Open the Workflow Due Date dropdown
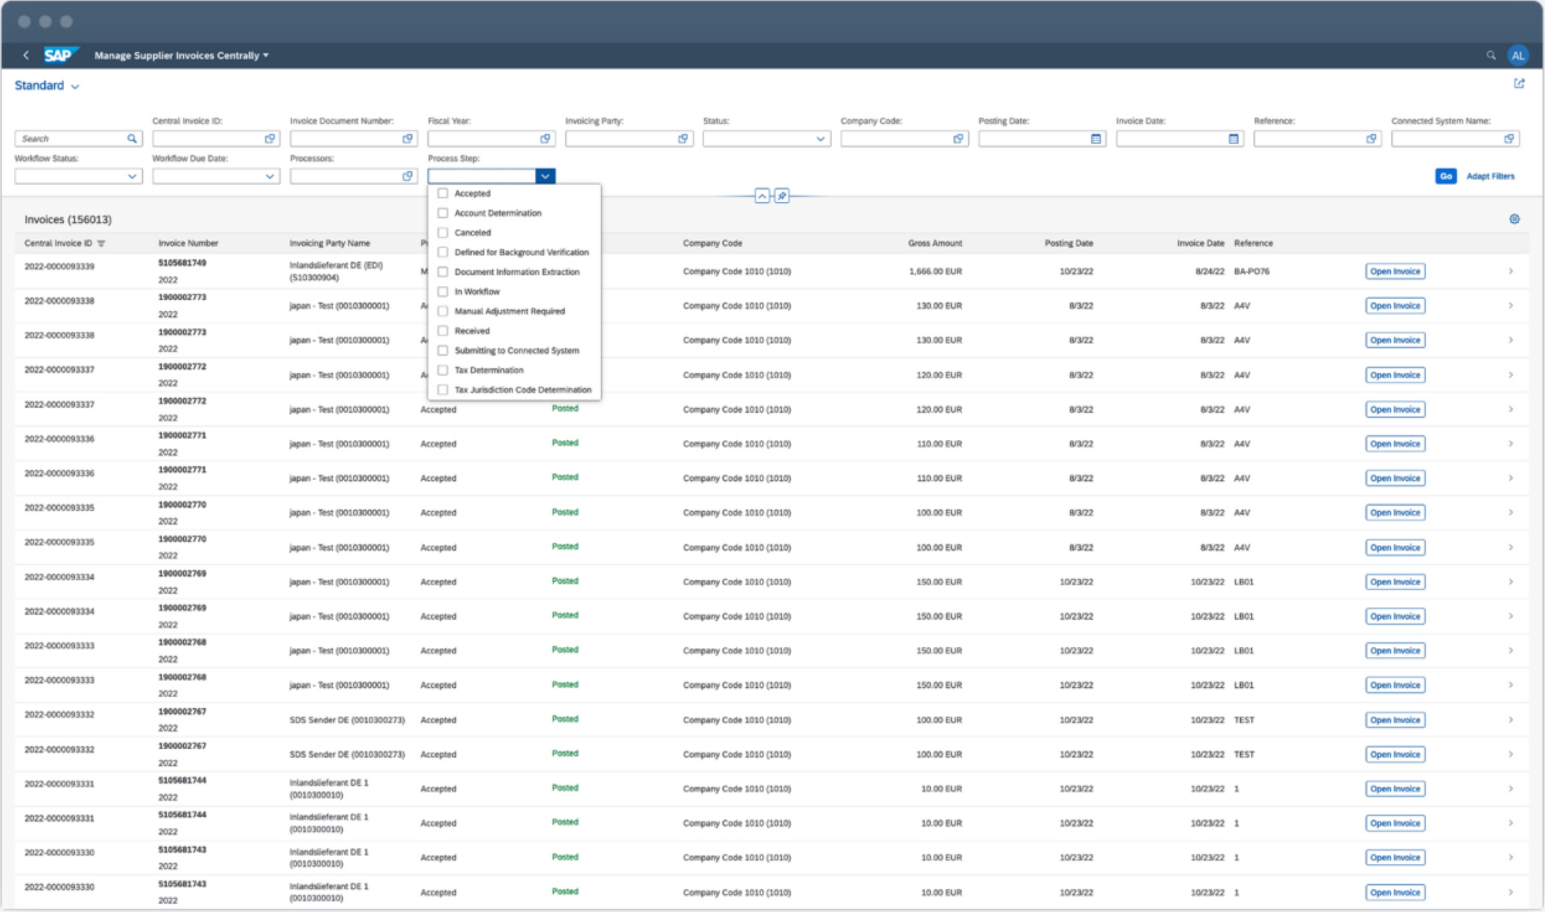Image resolution: width=1545 pixels, height=912 pixels. tap(270, 177)
